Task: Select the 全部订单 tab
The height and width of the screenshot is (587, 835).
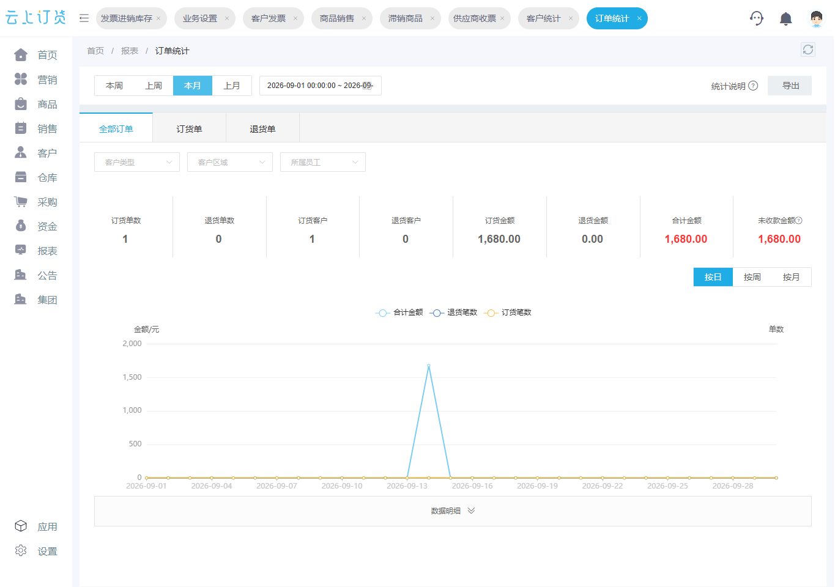Action: [x=116, y=129]
